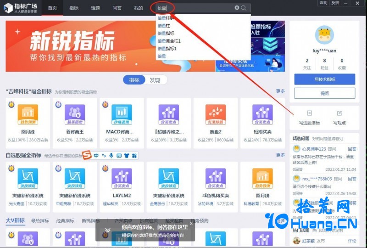
Task: Click the 写技术指标 button
Action: [325, 79]
